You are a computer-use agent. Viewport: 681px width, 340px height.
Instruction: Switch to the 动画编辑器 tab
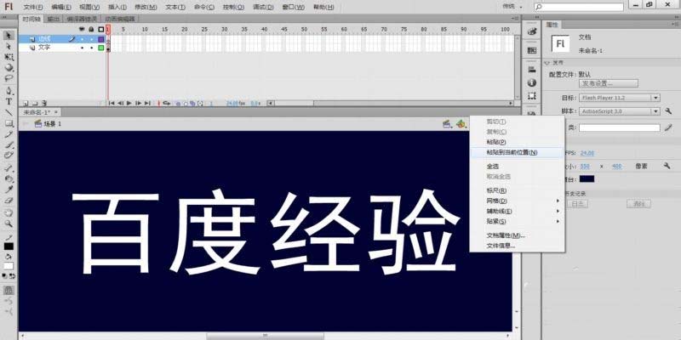pos(119,19)
